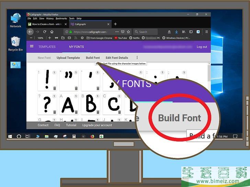The image size is (250, 187).
Task: Open the Windows Start button
Action: point(10,136)
